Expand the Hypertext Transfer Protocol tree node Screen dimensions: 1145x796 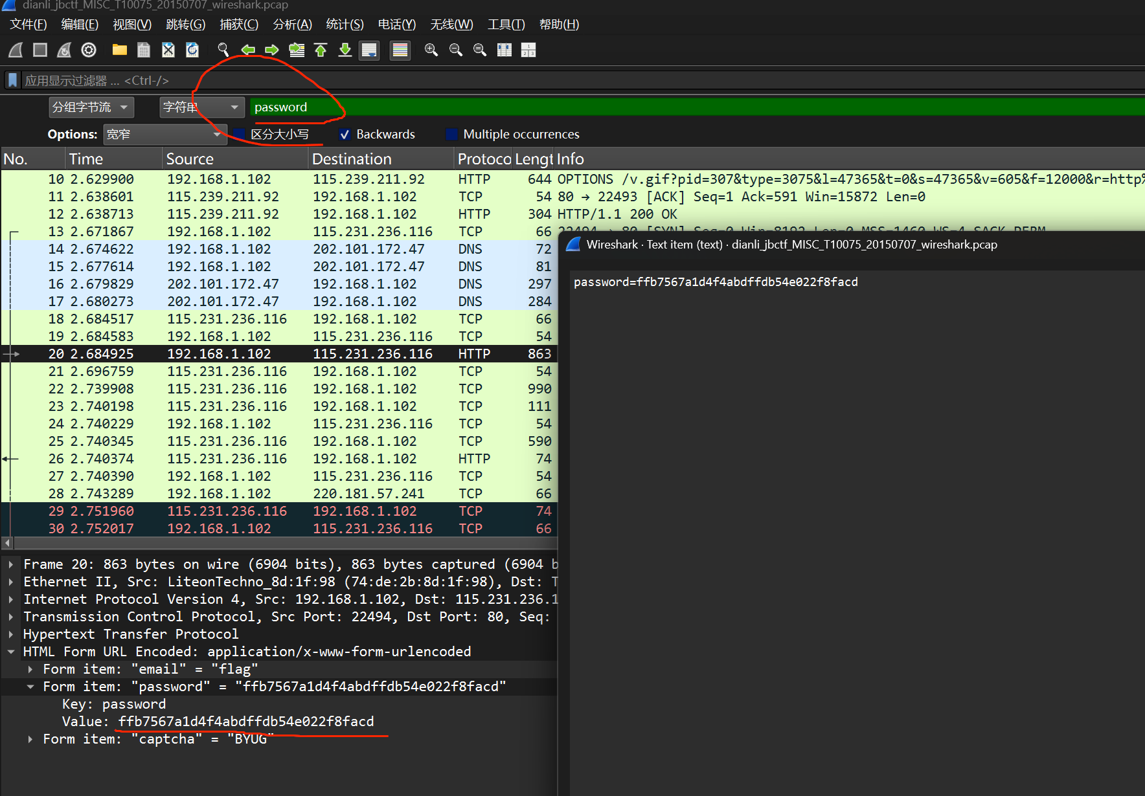coord(11,634)
